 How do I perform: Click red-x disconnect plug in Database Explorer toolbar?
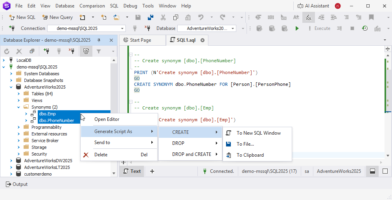[72, 51]
